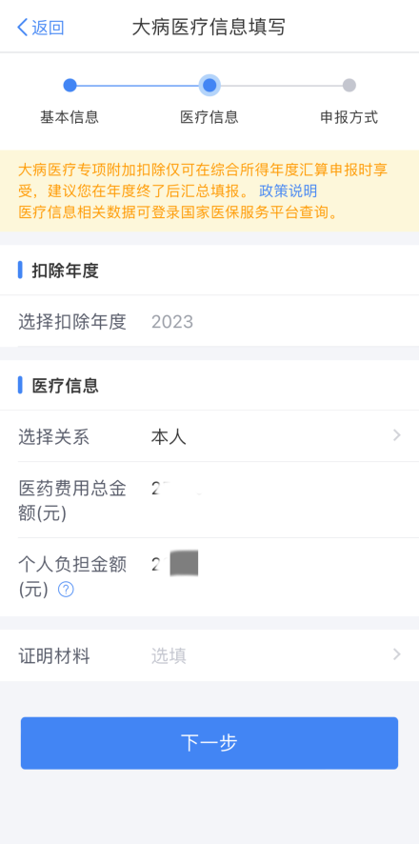Open the help question-mark icon
This screenshot has height=844, width=419.
pyautogui.click(x=66, y=590)
